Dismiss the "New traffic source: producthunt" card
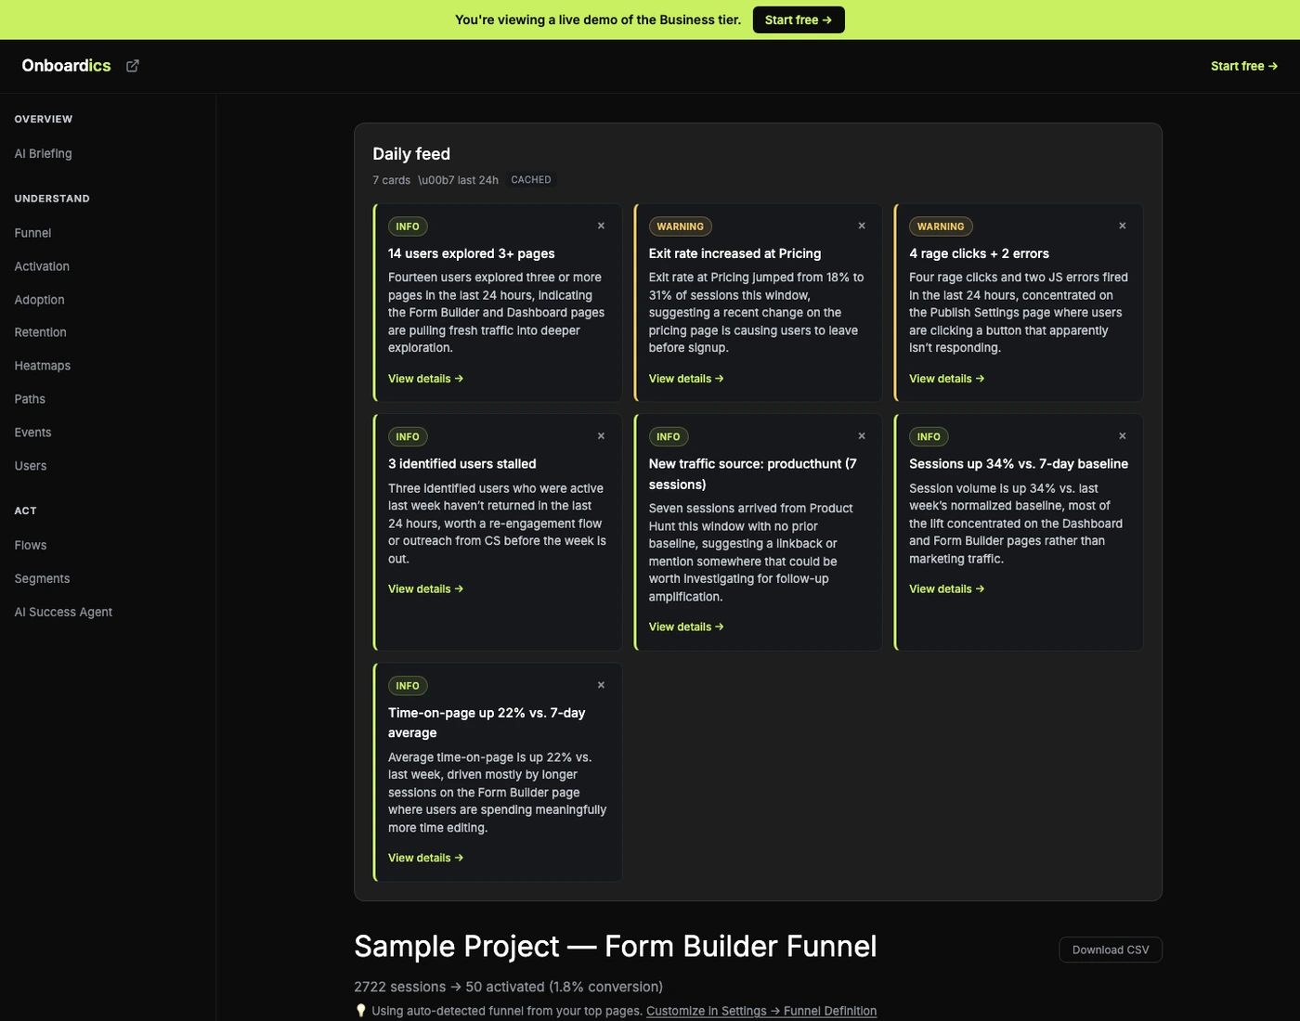Image resolution: width=1300 pixels, height=1021 pixels. tap(861, 435)
